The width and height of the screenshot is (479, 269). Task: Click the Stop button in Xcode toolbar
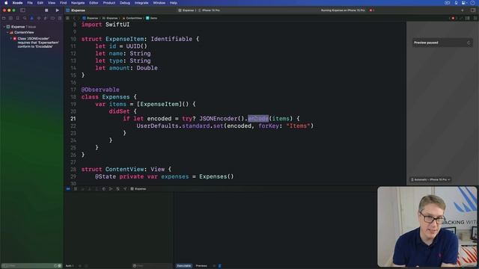[x=46, y=10]
